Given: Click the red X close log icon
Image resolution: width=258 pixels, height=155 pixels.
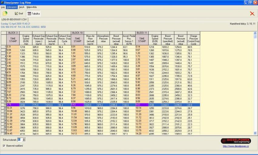Looking at the screenshot, I should 252,13.
